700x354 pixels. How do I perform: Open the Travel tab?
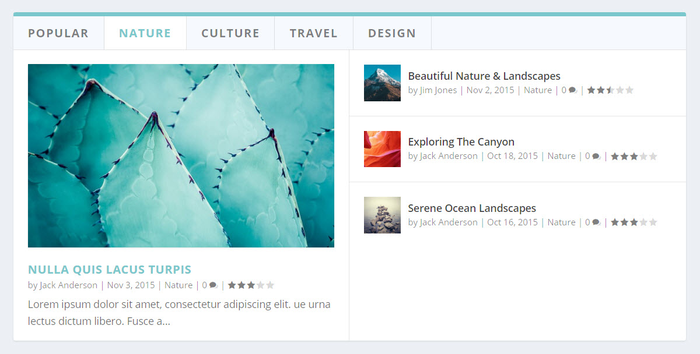(314, 33)
